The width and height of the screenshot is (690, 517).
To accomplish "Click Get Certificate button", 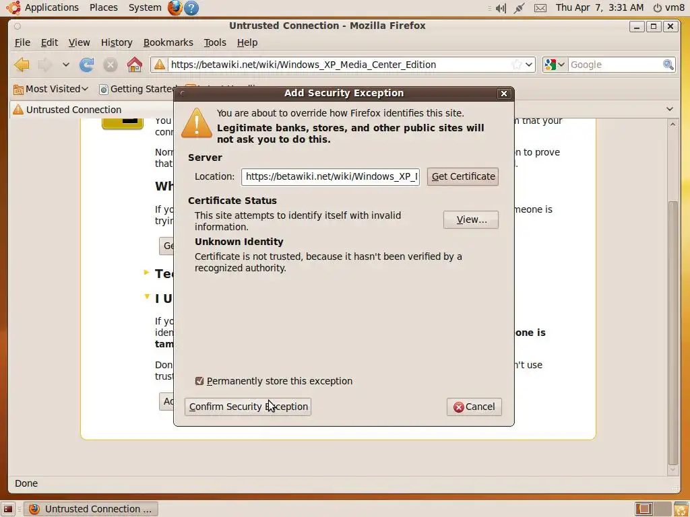I will [462, 177].
